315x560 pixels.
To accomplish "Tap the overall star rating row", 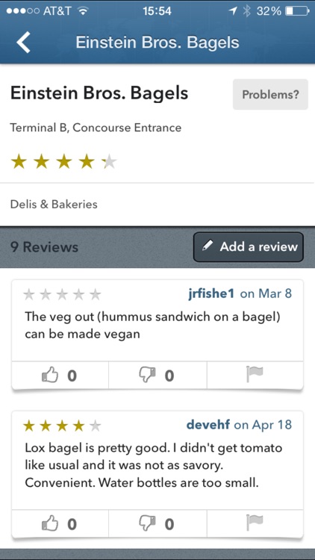I will coord(63,163).
